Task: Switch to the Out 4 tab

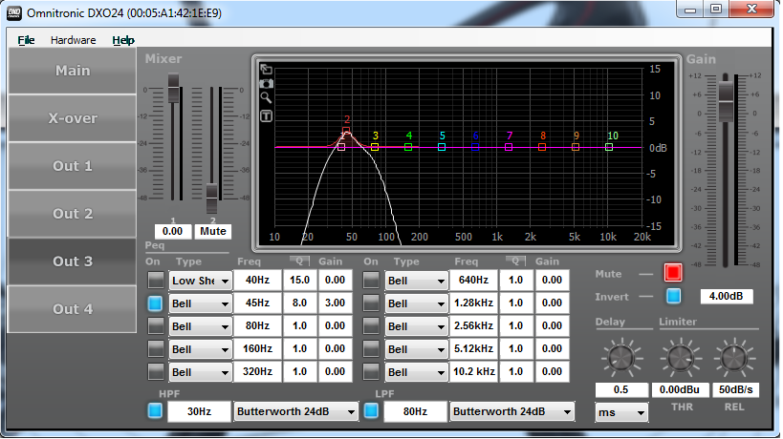Action: 73,309
